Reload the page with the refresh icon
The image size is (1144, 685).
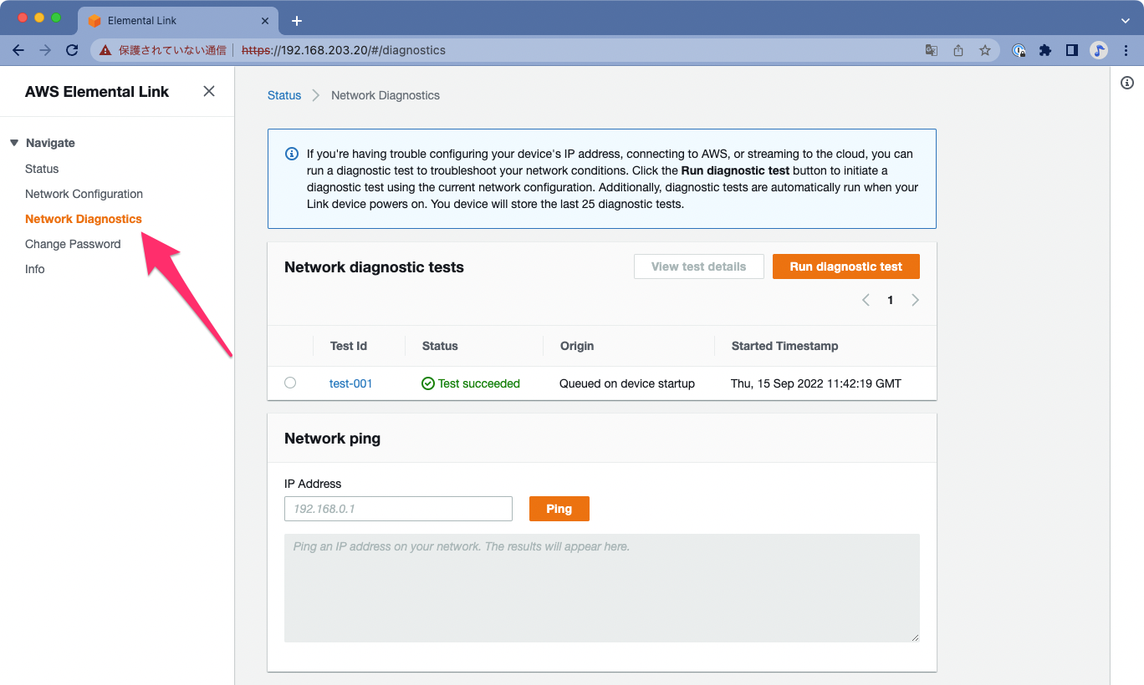[x=72, y=49]
